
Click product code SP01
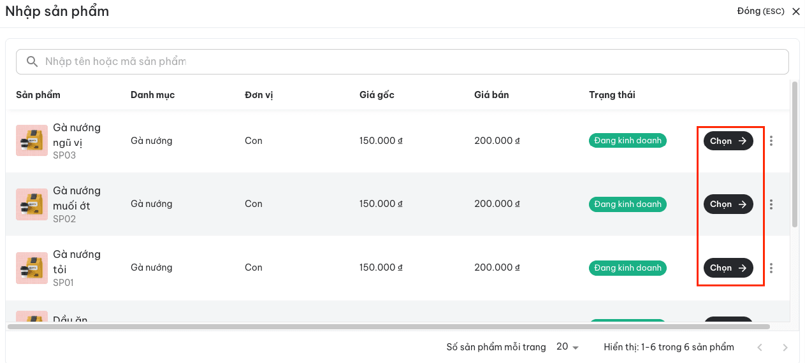coord(64,283)
